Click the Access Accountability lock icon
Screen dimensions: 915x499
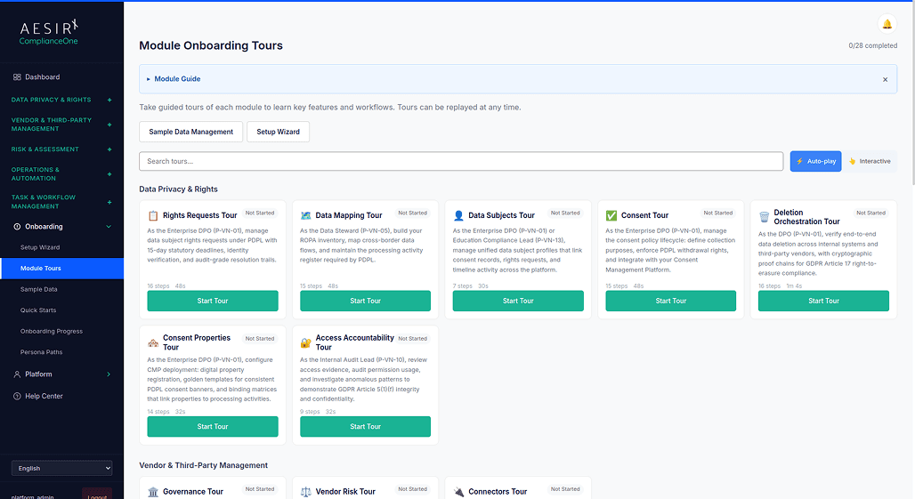click(306, 342)
